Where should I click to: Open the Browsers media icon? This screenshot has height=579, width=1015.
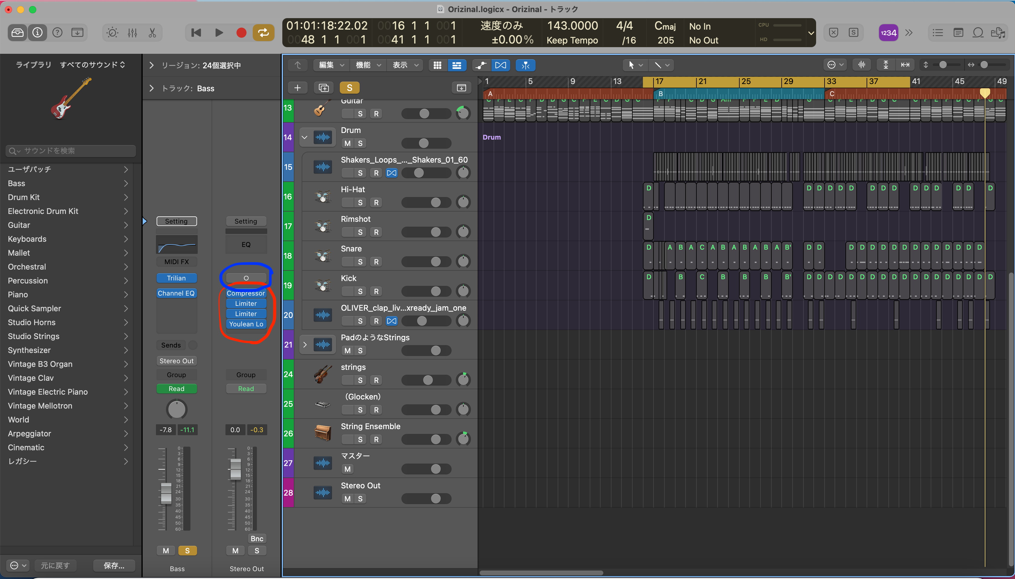click(x=998, y=33)
